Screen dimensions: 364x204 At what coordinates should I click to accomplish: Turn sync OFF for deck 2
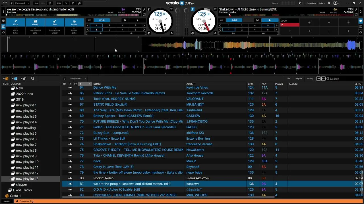point(222,20)
